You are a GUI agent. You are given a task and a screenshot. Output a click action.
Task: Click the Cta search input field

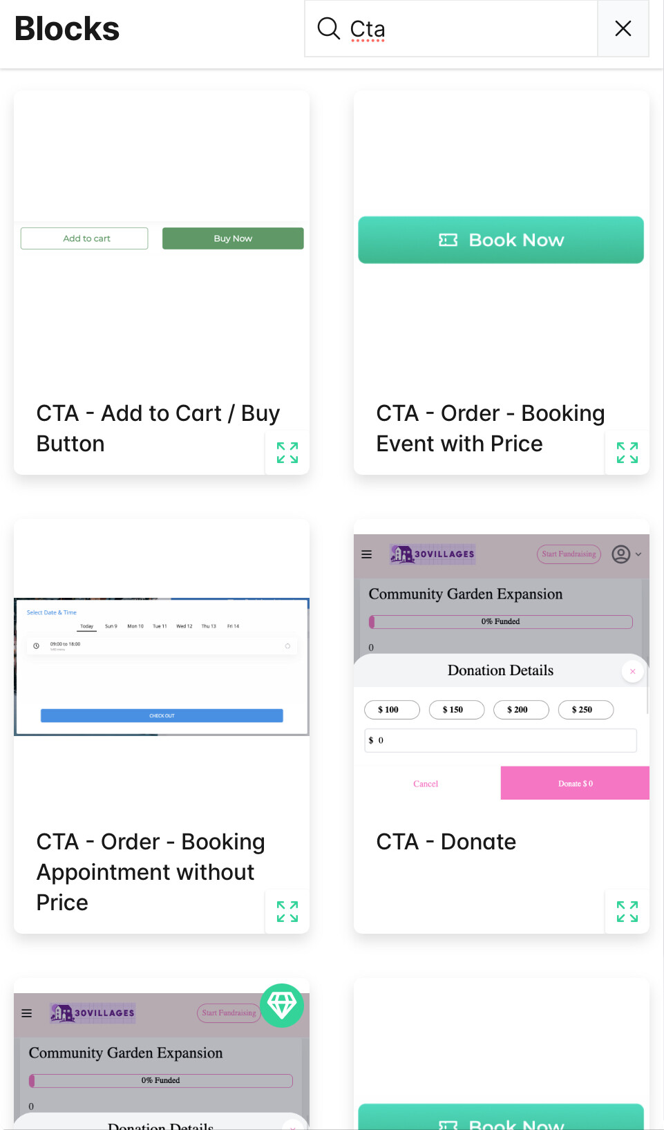click(x=470, y=29)
